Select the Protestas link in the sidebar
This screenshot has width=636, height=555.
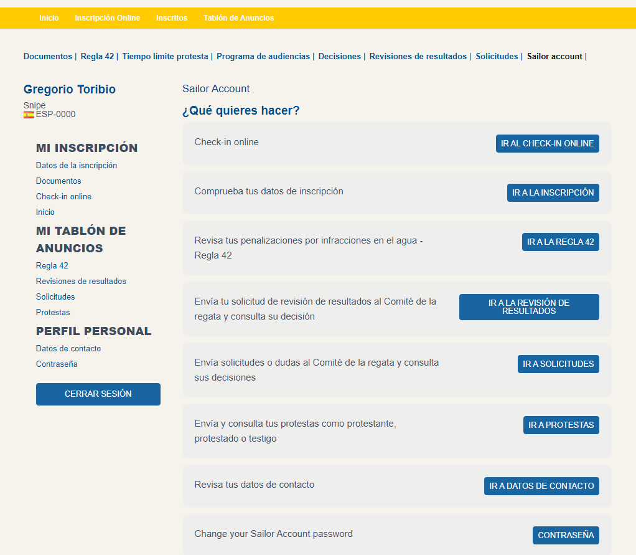pos(53,313)
